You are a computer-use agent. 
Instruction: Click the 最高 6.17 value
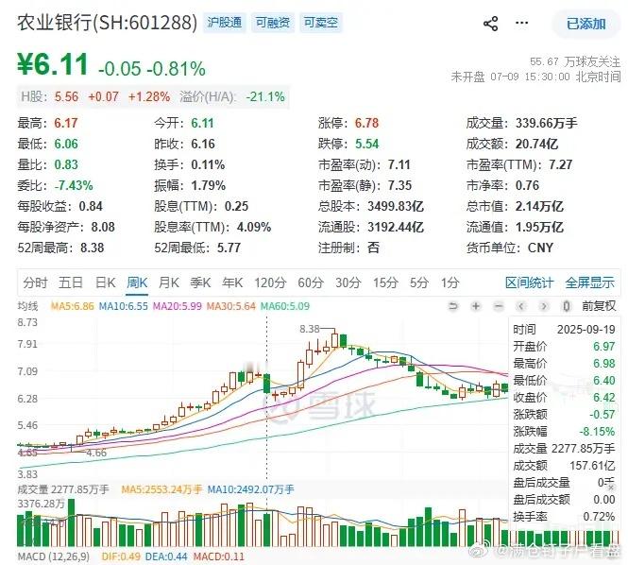tap(66, 123)
